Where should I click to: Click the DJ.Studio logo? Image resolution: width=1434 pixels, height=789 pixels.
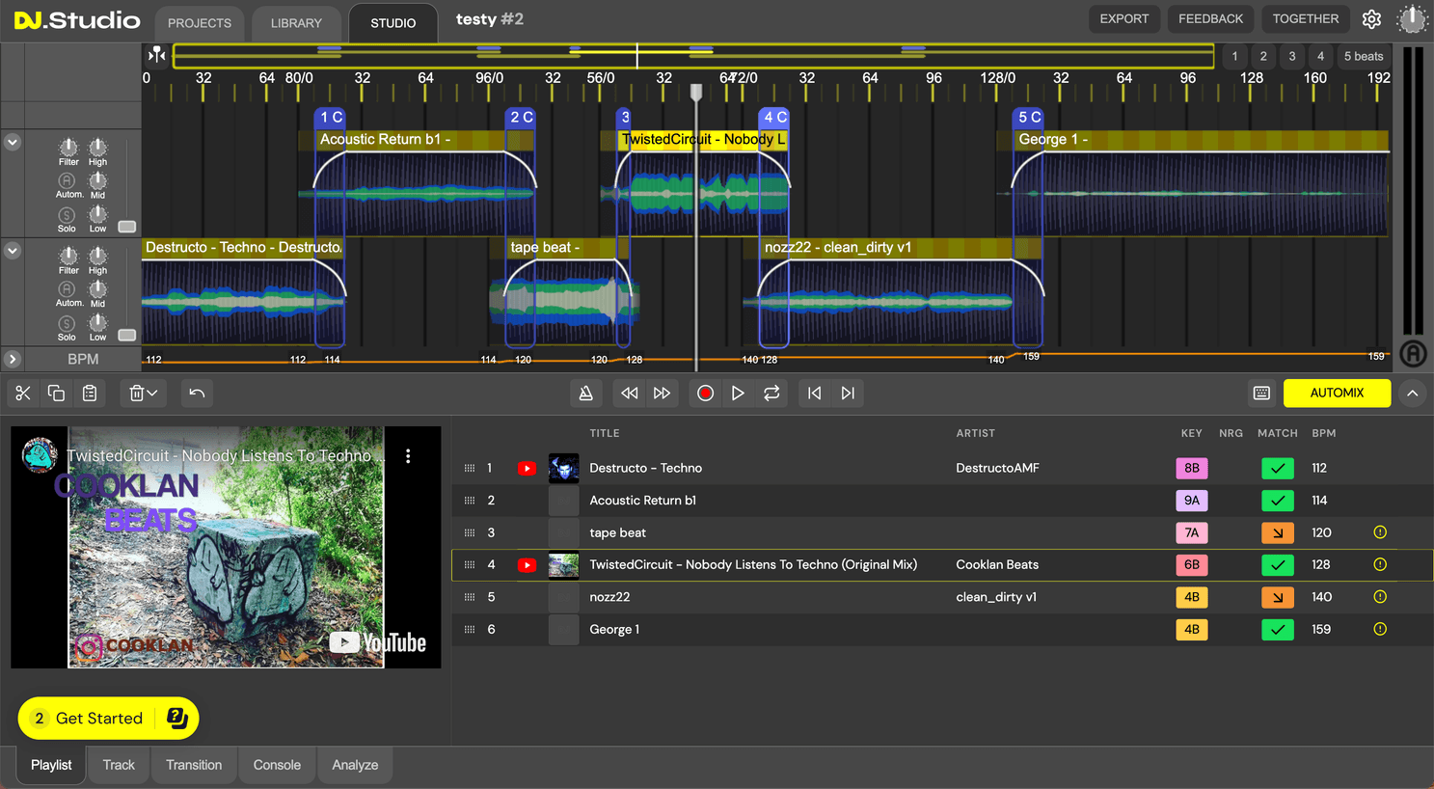pyautogui.click(x=77, y=19)
